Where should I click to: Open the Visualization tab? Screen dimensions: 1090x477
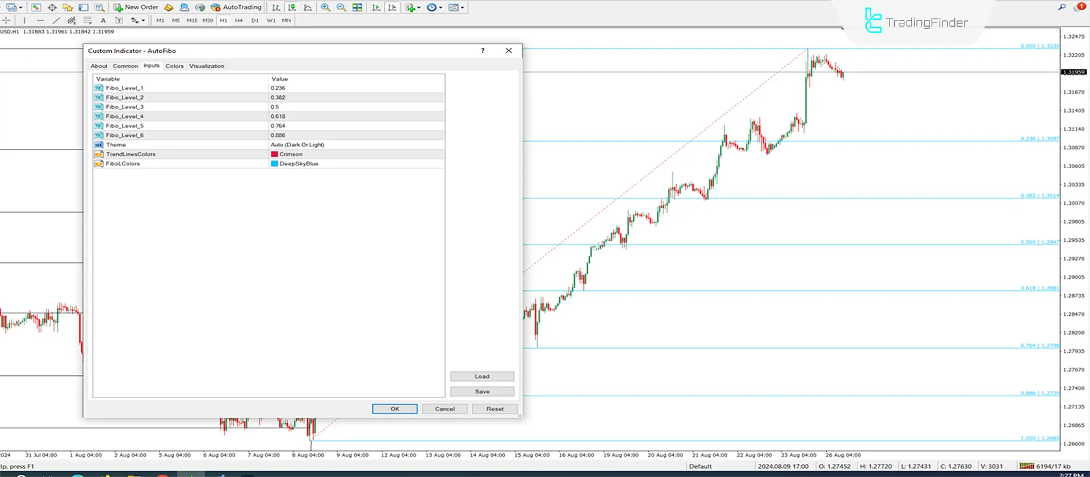[x=206, y=66]
